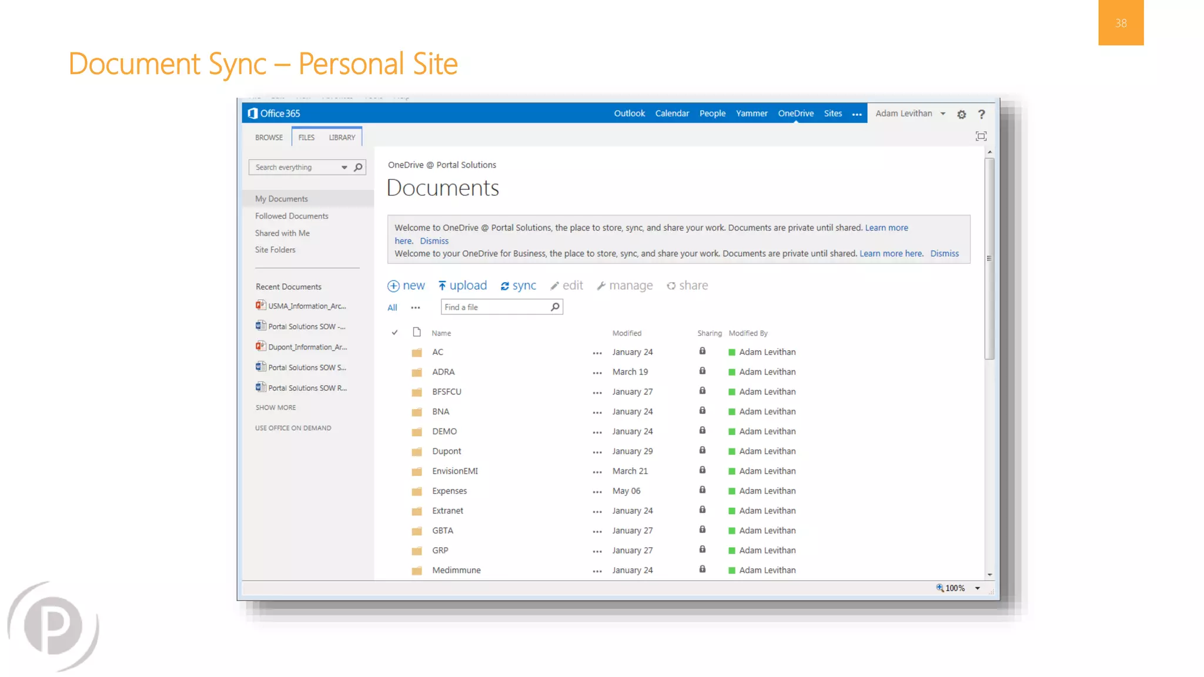Open the more views ellipsis beside All

point(416,307)
